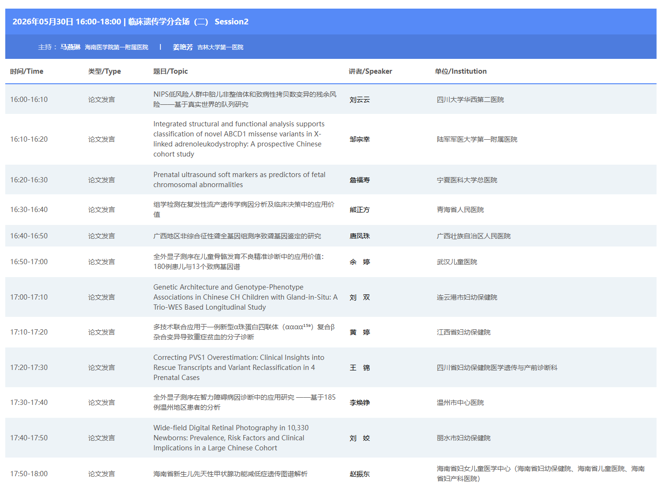Click institution 丽水市妇幼保健院
Image resolution: width=657 pixels, height=492 pixels.
click(464, 438)
